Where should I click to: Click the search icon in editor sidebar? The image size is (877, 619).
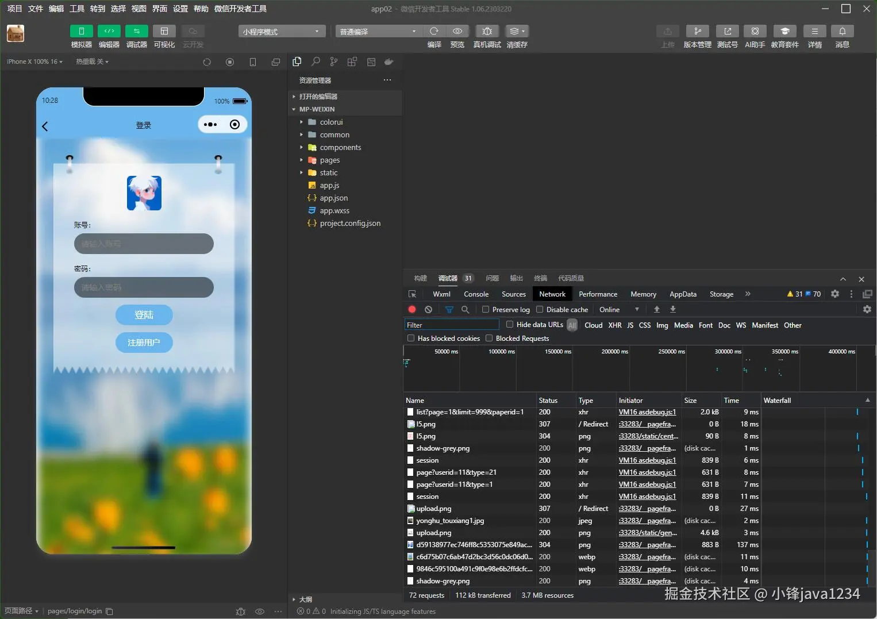316,61
